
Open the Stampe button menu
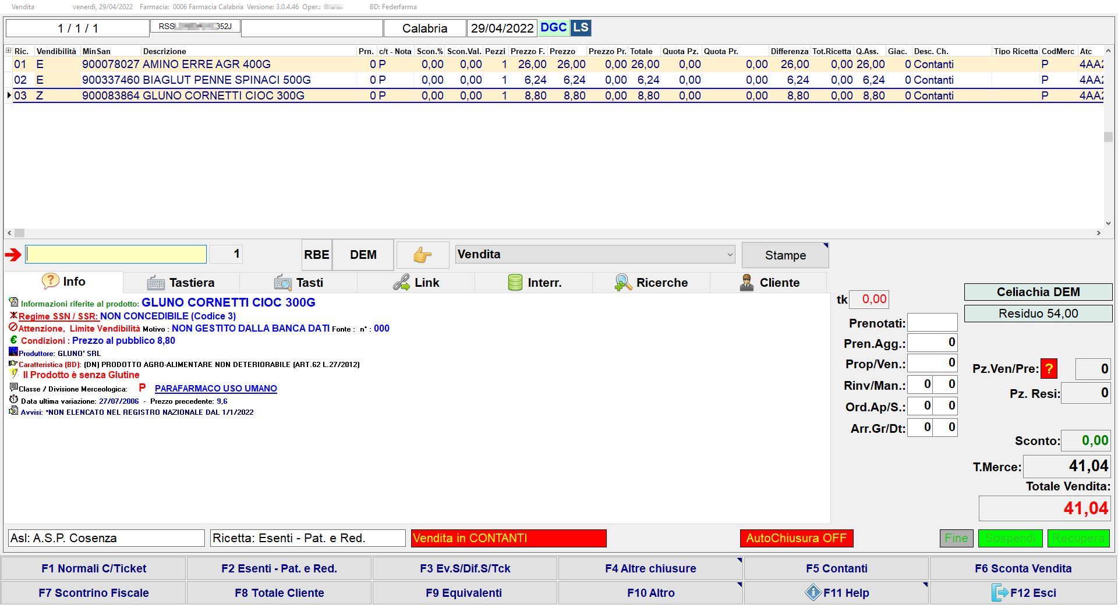click(x=785, y=255)
